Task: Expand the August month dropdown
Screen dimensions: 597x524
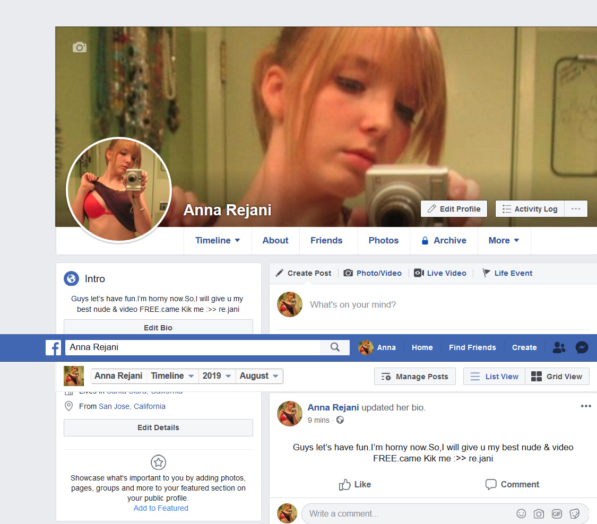Action: tap(259, 376)
